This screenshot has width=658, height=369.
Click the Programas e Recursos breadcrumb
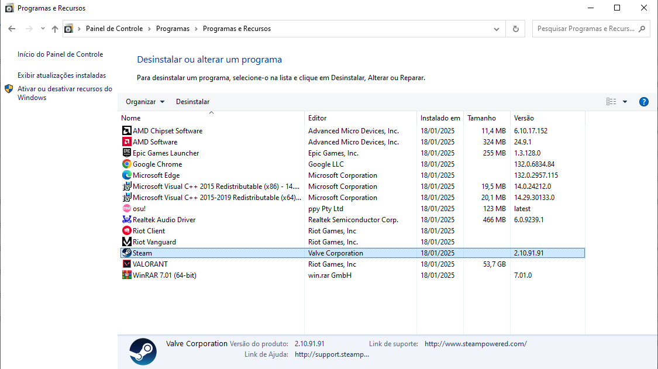[237, 29]
